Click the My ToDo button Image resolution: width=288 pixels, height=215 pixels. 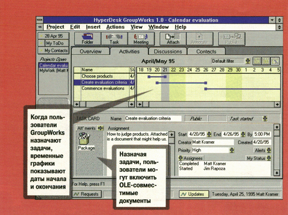coord(54,43)
